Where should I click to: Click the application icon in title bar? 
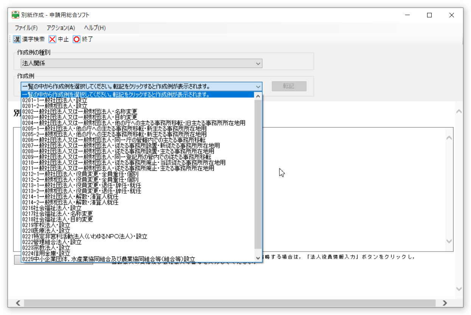click(x=15, y=15)
